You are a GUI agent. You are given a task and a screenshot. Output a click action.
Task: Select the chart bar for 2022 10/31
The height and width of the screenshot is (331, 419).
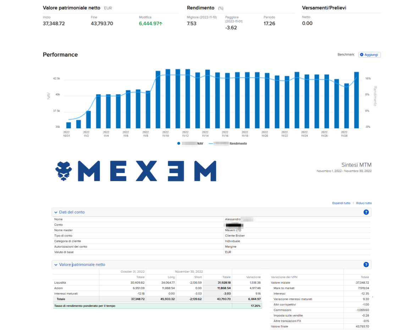tap(68, 125)
